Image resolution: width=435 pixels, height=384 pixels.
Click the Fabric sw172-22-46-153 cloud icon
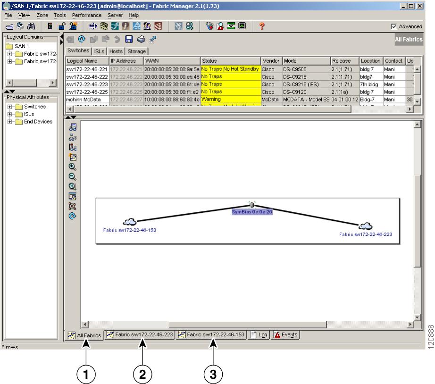click(130, 222)
